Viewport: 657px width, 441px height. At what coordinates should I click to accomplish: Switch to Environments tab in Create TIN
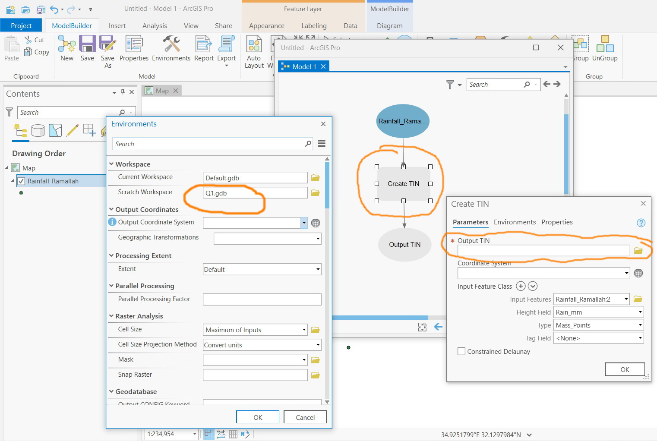515,222
